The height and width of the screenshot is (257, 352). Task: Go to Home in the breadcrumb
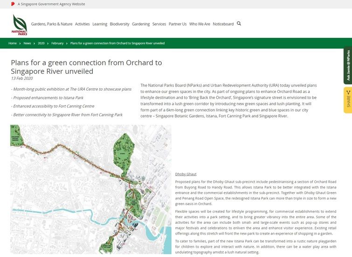12,43
